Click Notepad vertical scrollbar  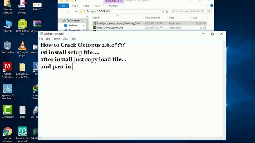tap(224, 89)
